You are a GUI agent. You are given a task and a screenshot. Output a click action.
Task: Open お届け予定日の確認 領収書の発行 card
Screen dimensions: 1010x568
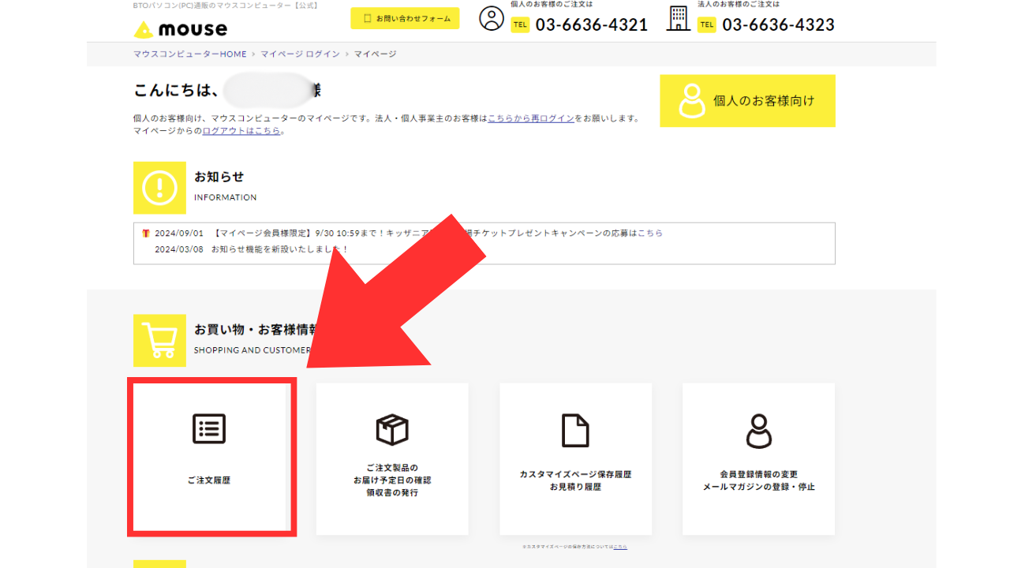pos(392,458)
